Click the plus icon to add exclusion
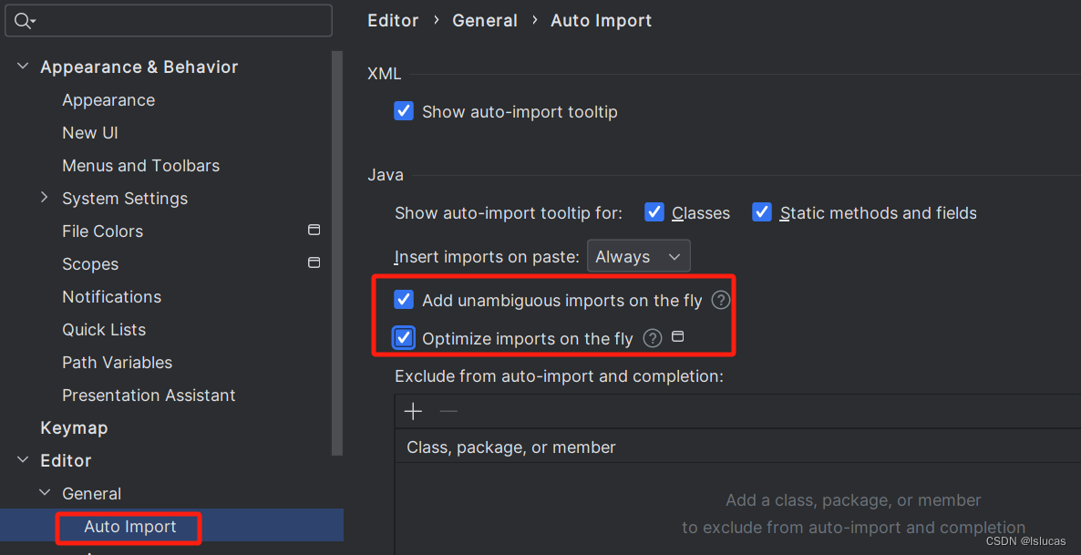Image resolution: width=1081 pixels, height=555 pixels. (413, 412)
